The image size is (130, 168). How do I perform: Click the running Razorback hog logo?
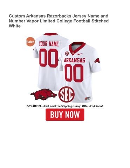pos(43,94)
